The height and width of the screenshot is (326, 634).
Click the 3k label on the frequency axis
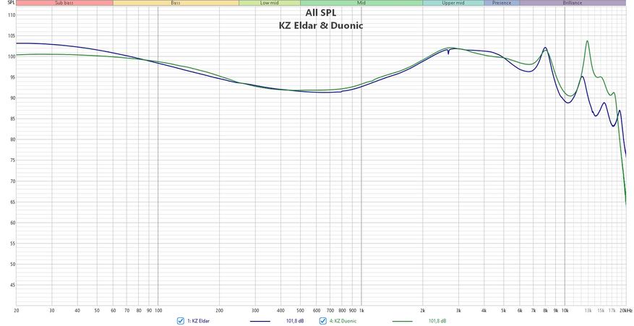pyautogui.click(x=458, y=310)
